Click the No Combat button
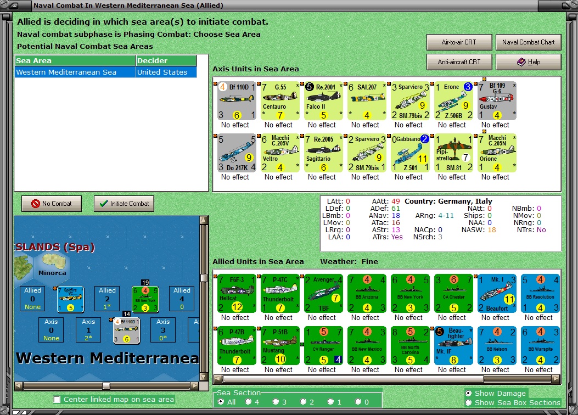Screen dimensions: 578x415 coord(52,204)
